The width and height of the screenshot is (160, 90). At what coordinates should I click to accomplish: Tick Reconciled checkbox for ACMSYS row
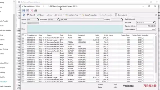pyautogui.click(x=142, y=79)
